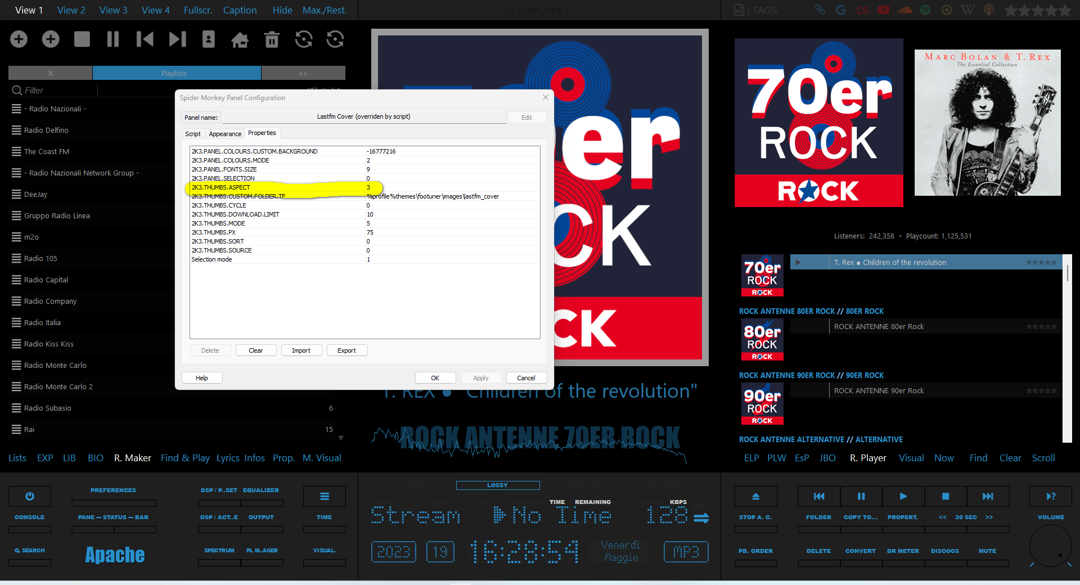Open the podcast icon in top bar
Screen dimensions: 1080x585
click(x=989, y=10)
